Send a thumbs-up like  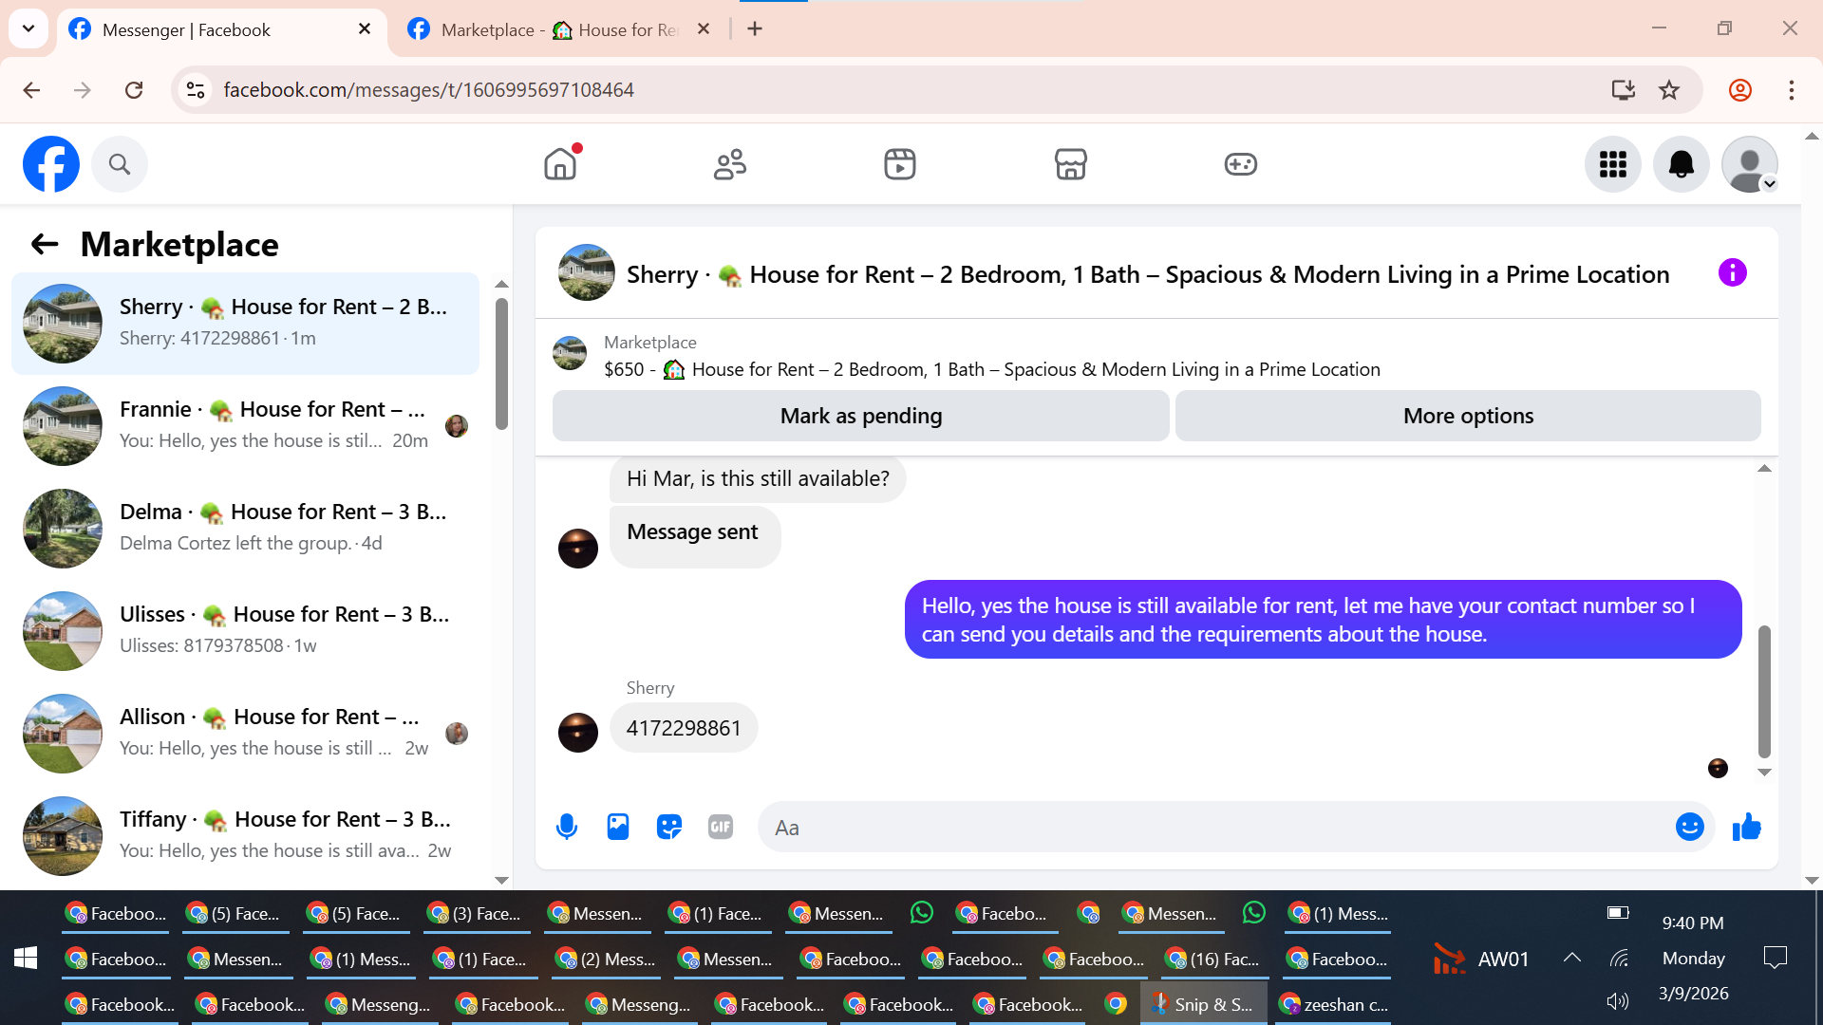1746,828
